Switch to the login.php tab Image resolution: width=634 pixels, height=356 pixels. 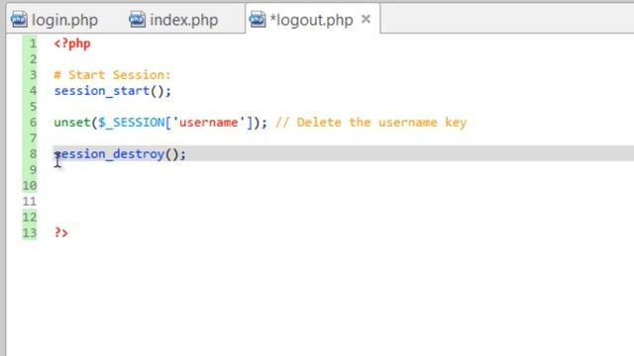(x=54, y=20)
